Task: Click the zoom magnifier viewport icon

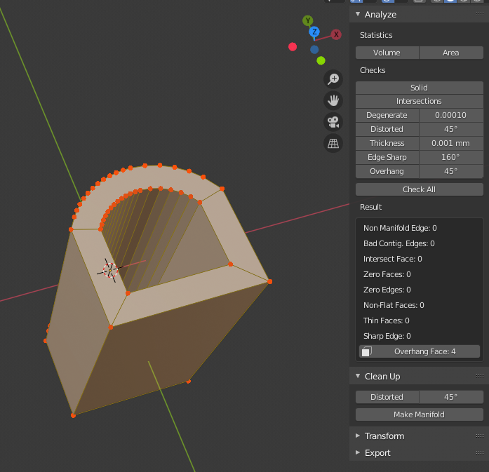Action: tap(333, 79)
